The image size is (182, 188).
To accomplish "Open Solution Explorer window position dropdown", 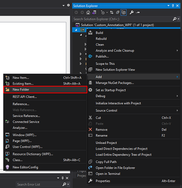I will pos(169,6).
